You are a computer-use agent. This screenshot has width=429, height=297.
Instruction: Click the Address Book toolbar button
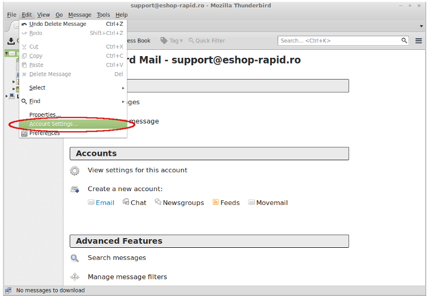point(138,41)
